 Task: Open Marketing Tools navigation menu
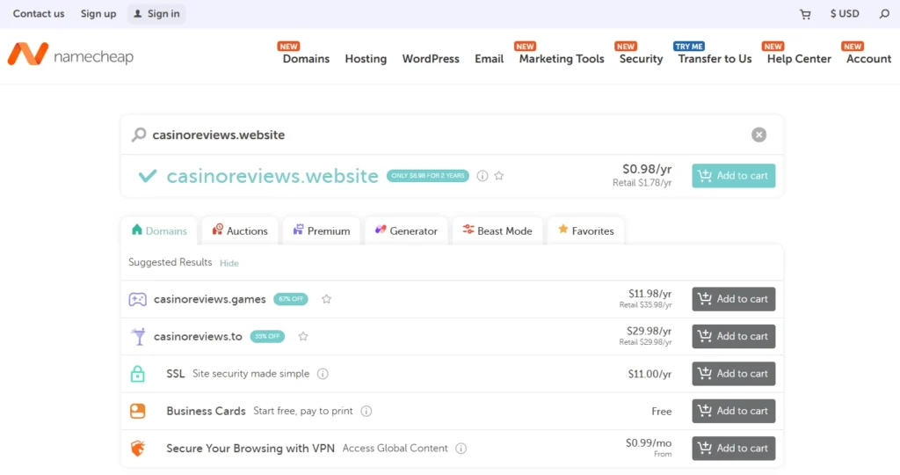tap(562, 59)
